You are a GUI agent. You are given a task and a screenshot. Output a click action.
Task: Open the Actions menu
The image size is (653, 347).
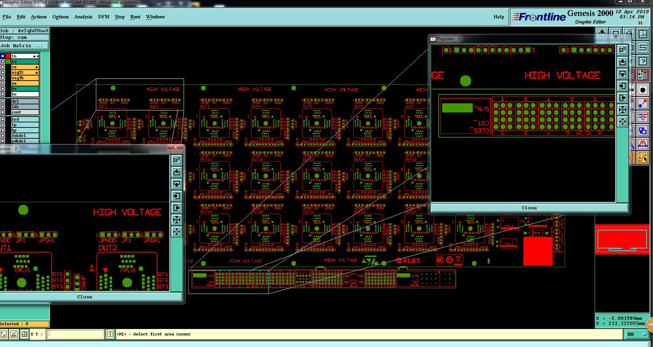(x=39, y=17)
